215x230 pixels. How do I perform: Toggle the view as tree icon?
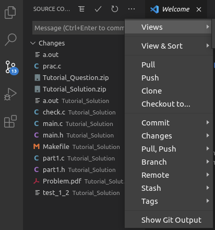[x=81, y=9]
